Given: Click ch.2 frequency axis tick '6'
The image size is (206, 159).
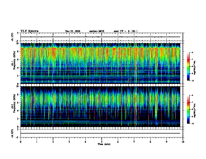Looking at the screenshot, I should 18,103.
